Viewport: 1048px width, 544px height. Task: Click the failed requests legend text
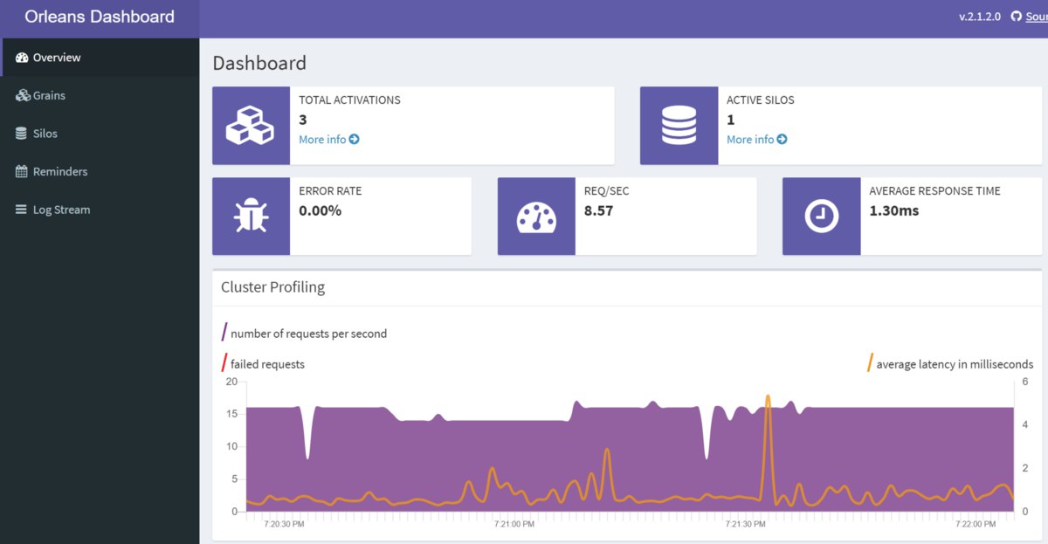[267, 364]
